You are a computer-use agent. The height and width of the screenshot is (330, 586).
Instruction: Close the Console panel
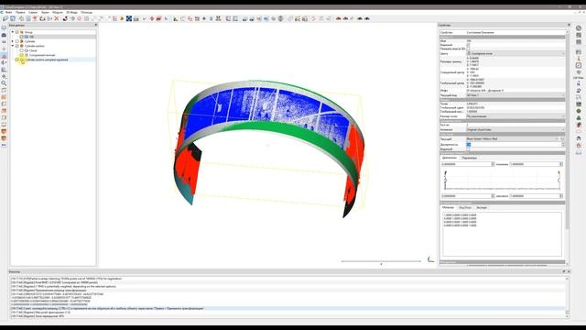(x=569, y=271)
